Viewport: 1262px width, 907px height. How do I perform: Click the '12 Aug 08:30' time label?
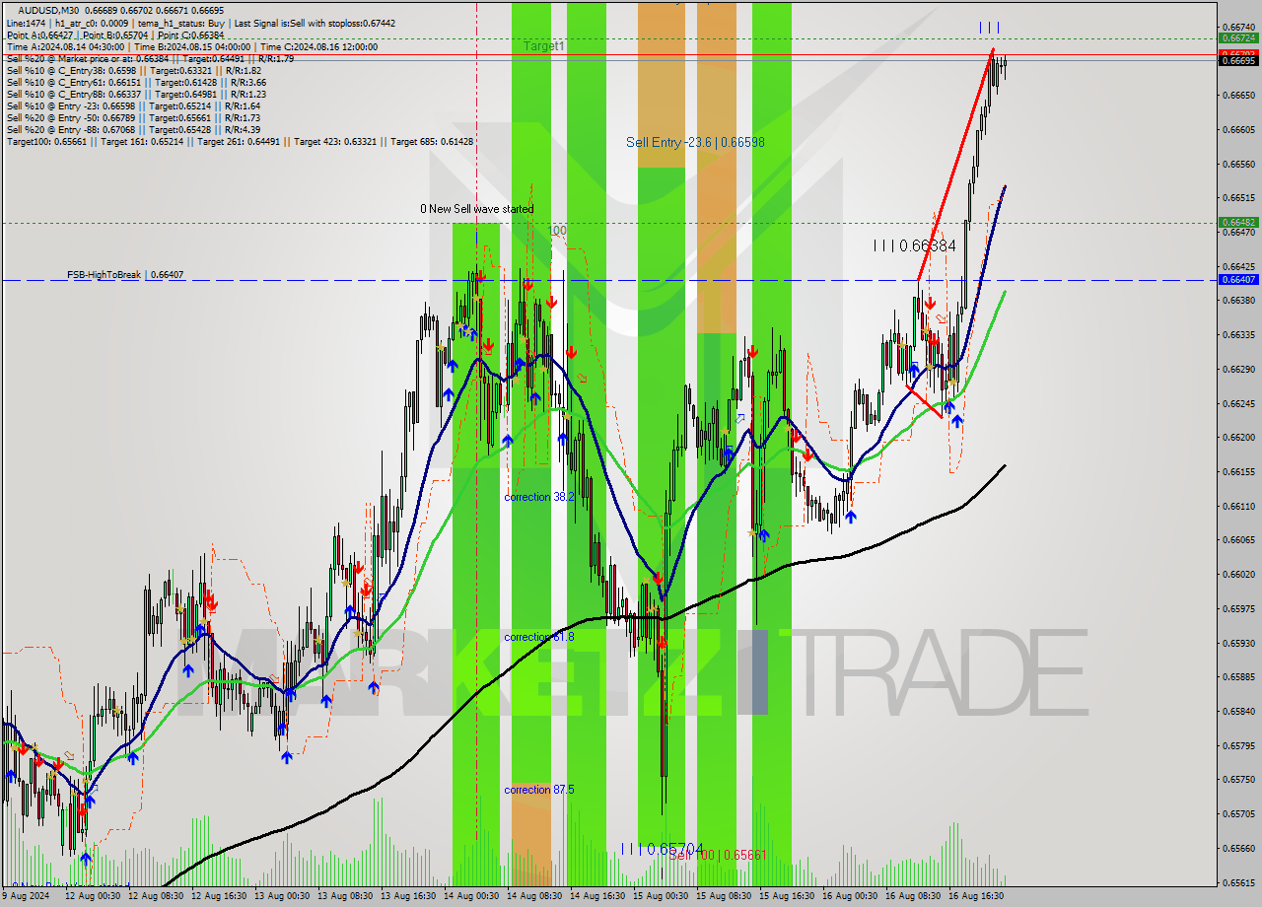[x=158, y=896]
